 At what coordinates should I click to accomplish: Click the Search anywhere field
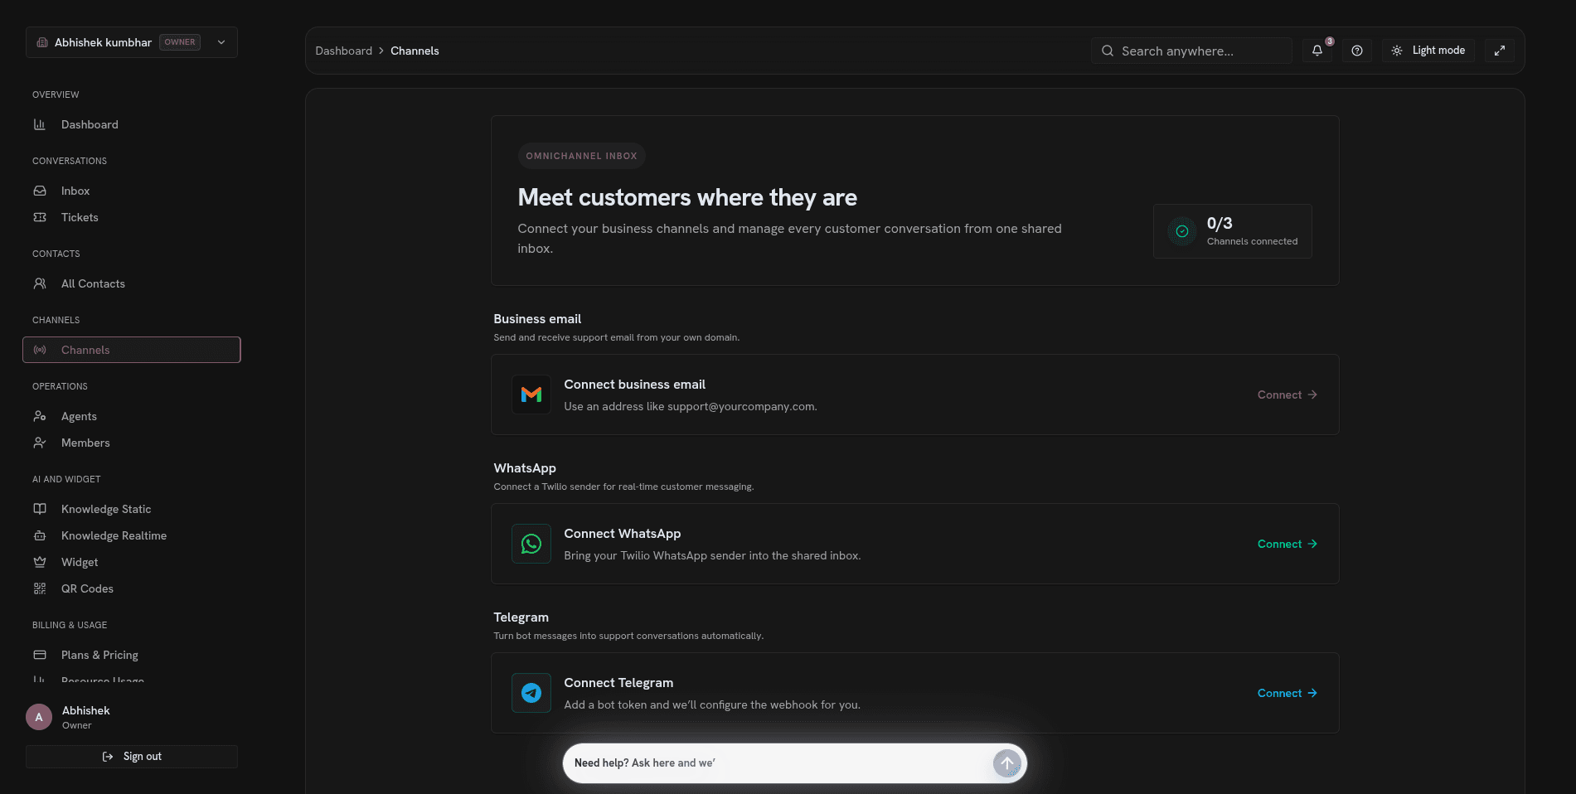(1191, 51)
